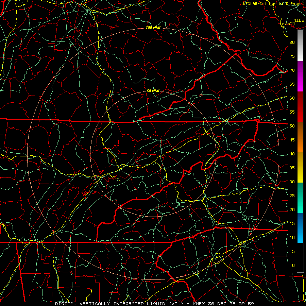The height and width of the screenshot is (306, 306).
Task: Click the 15 value on the VIL scale
Action: [x=292, y=224]
